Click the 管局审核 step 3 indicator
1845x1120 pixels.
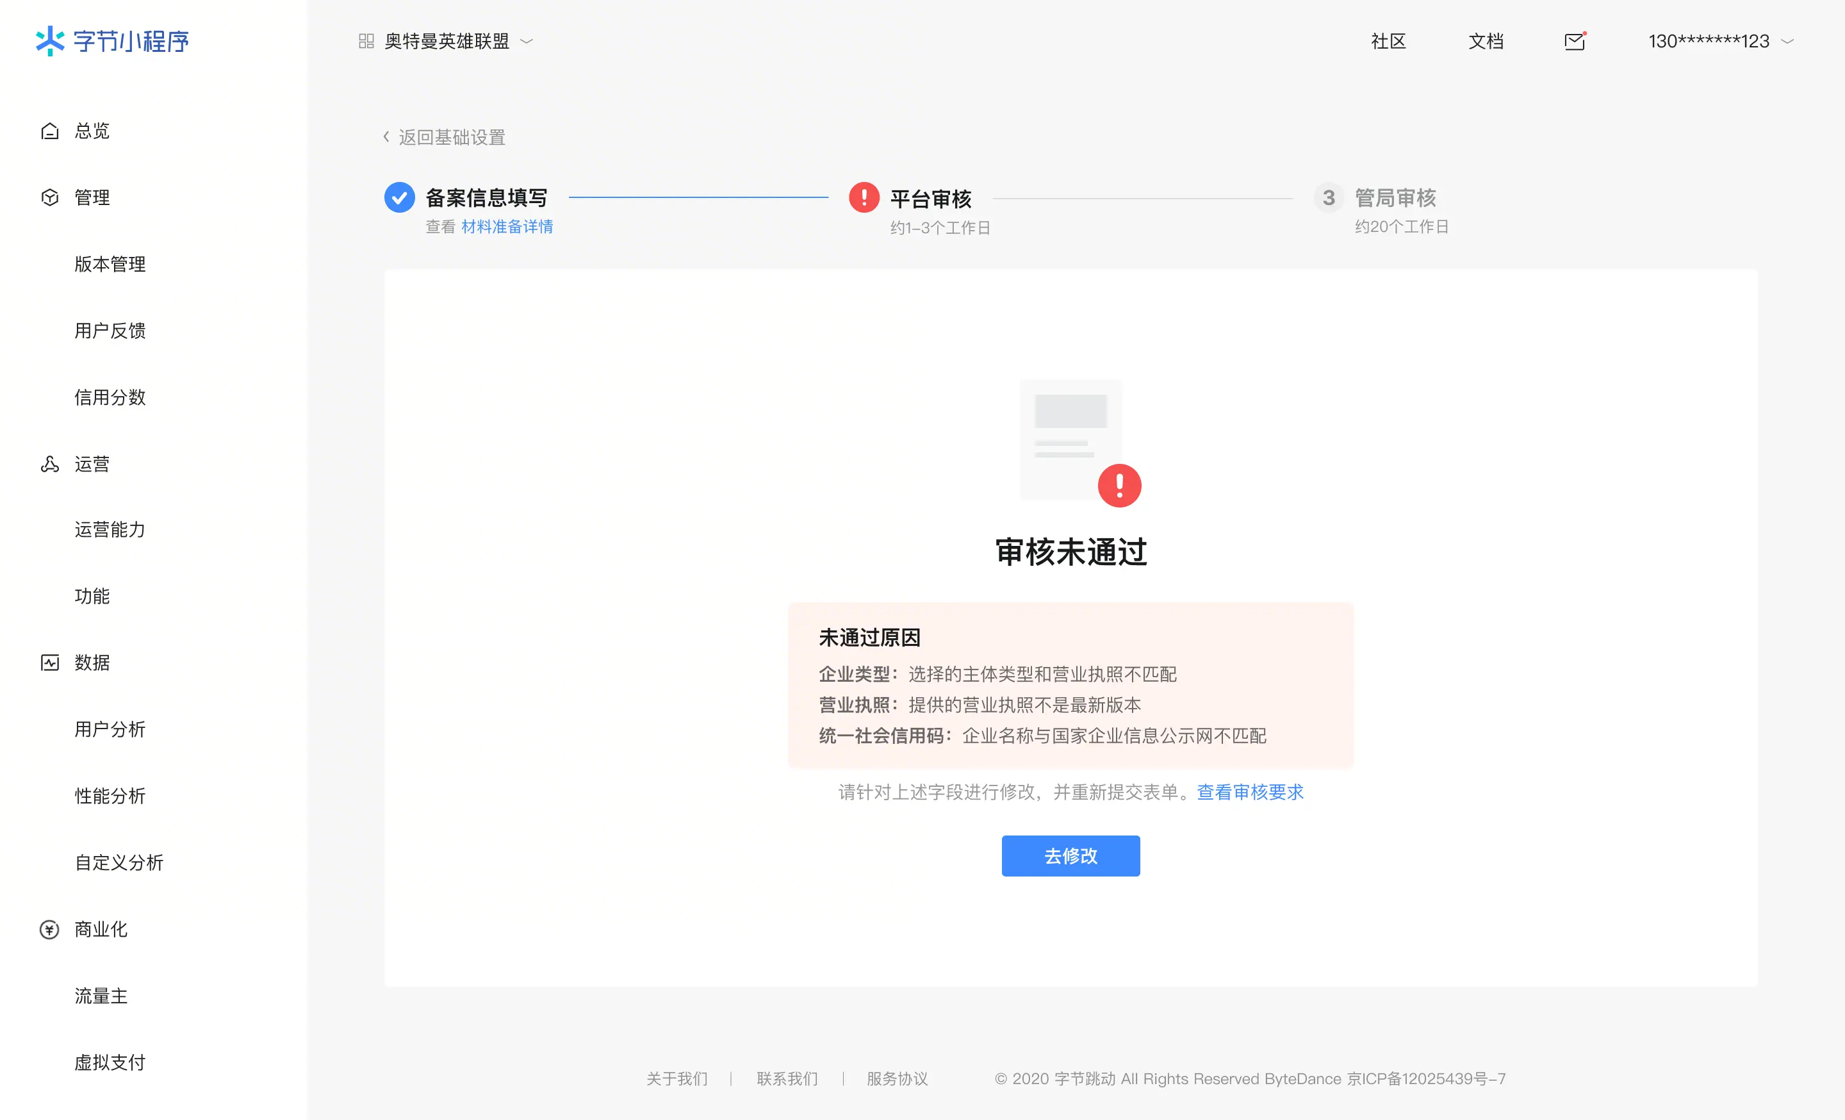[1329, 197]
